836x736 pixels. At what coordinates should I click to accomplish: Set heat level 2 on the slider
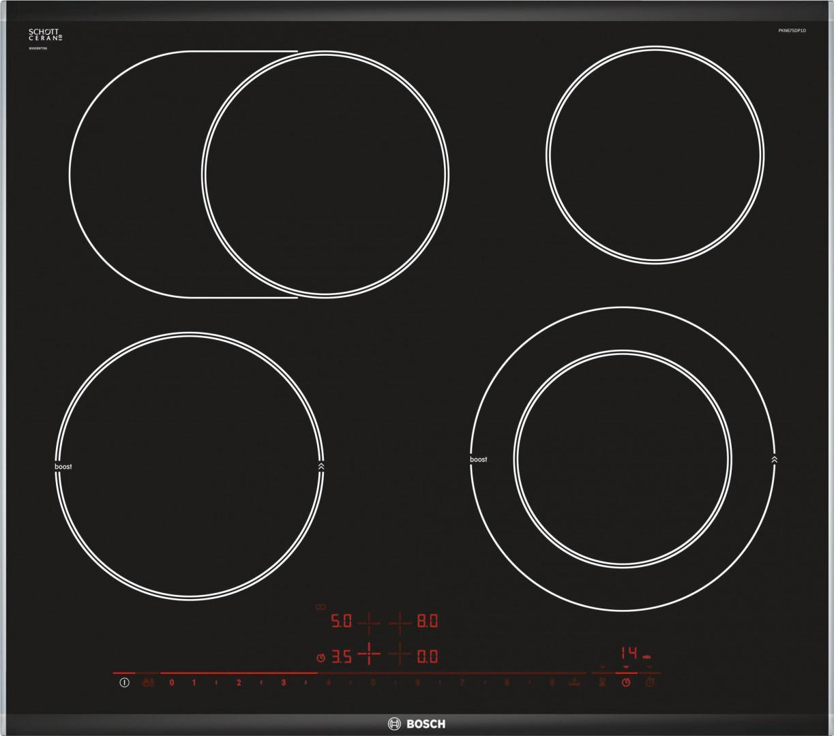239,682
